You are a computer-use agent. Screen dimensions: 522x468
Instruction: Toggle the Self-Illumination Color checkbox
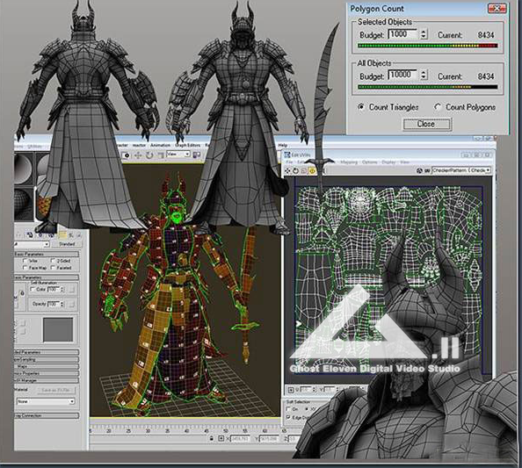(33, 290)
